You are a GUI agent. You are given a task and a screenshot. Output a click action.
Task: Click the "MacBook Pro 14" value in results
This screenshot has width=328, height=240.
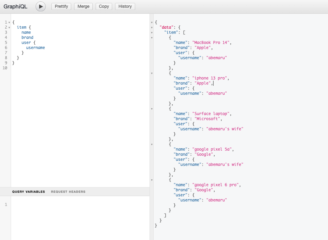[x=211, y=43]
